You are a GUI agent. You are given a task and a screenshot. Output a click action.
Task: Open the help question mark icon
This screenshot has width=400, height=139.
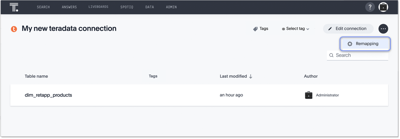click(x=370, y=7)
